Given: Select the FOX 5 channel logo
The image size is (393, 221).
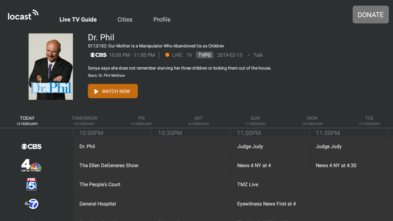Looking at the screenshot, I should tap(31, 184).
